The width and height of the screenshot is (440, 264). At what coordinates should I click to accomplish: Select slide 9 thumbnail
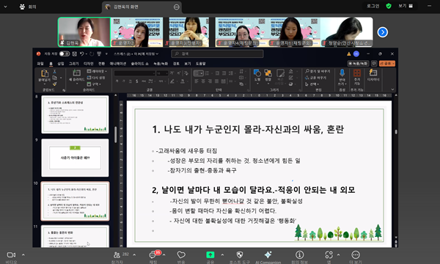tap(75, 158)
